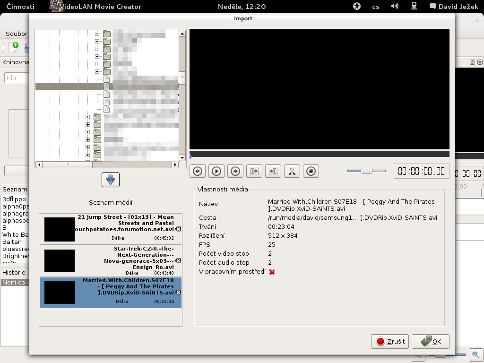
Task: Click the Zrušit button
Action: (390, 341)
